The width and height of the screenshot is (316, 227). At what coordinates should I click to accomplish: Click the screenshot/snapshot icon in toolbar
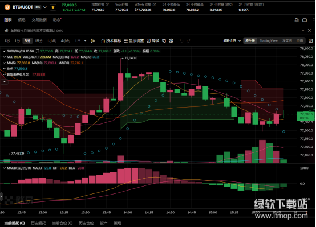[x=164, y=41]
